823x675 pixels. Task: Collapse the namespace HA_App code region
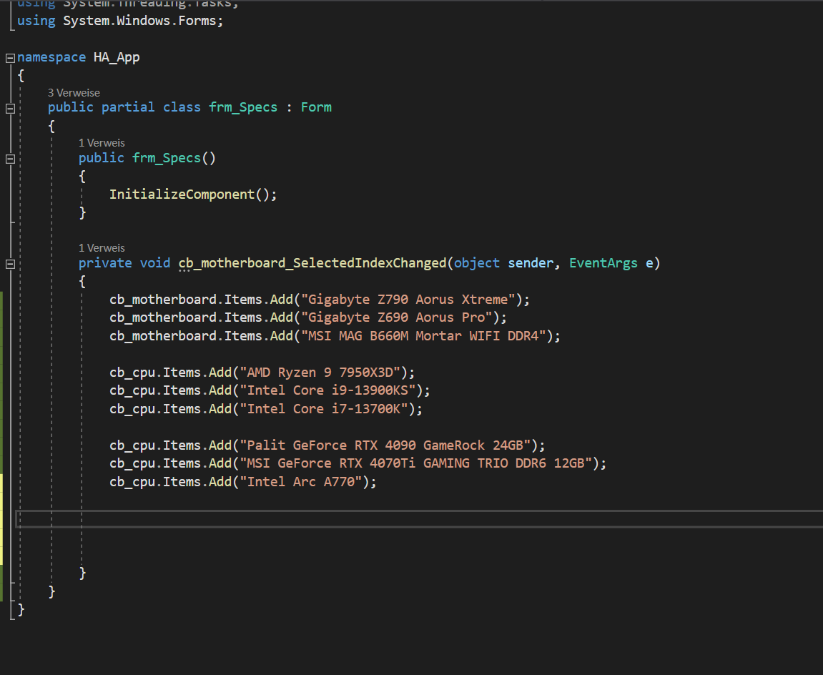pyautogui.click(x=9, y=56)
